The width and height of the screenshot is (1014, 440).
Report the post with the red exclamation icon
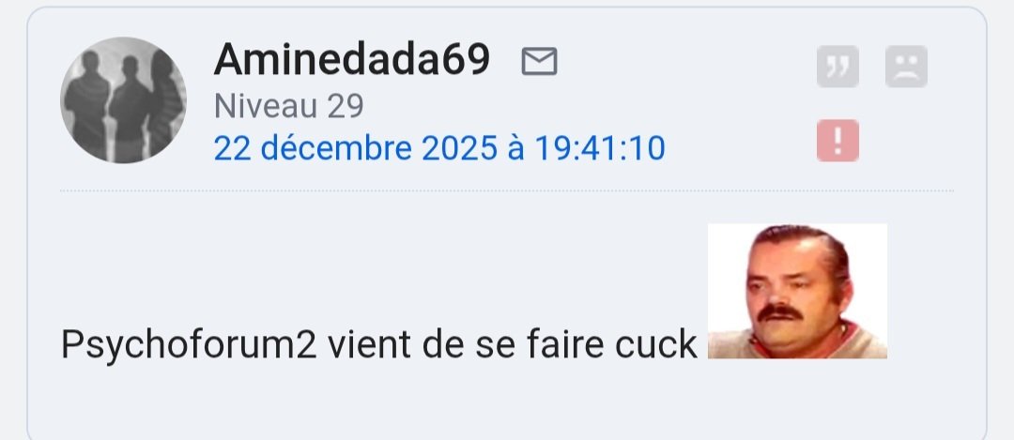(x=837, y=140)
